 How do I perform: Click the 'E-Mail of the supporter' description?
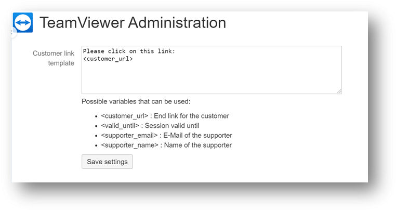[198, 136]
